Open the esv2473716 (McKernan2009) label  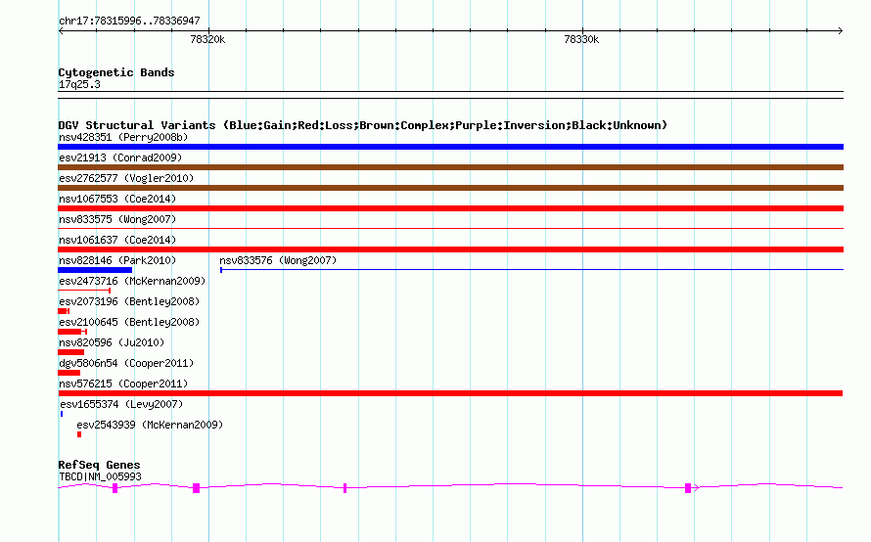click(132, 281)
